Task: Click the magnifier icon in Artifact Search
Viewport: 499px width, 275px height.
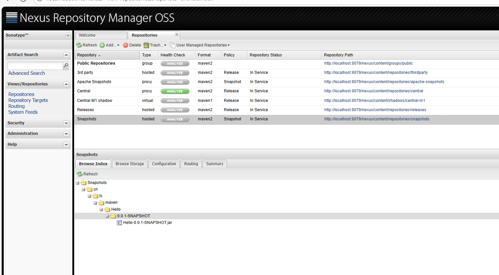Action: (66, 66)
